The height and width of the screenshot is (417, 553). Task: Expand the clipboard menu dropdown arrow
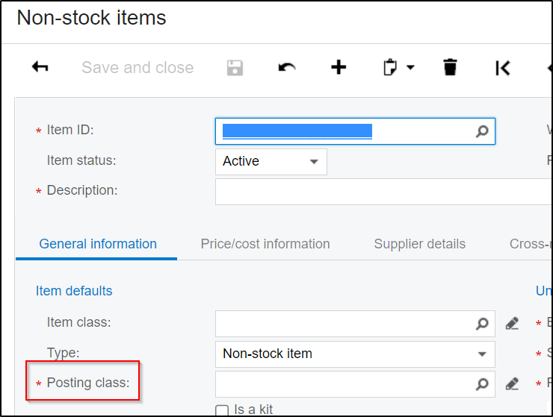pos(410,67)
